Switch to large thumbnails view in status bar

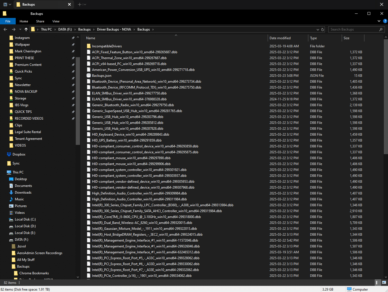(384, 283)
